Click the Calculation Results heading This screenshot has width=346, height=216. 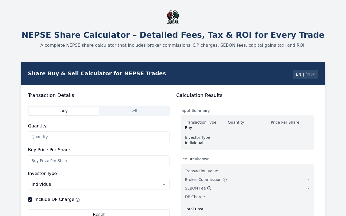click(x=199, y=95)
